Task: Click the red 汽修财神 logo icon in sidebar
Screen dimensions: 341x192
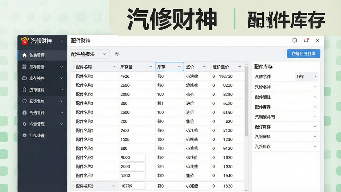Action: pyautogui.click(x=25, y=41)
